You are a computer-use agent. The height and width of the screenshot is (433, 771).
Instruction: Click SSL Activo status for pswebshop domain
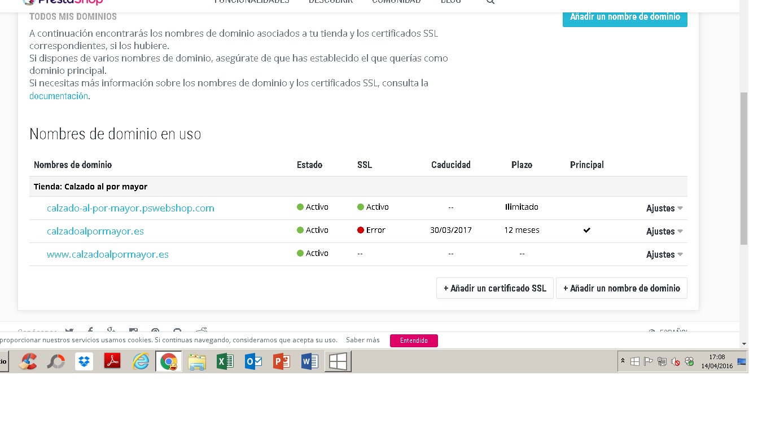pyautogui.click(x=373, y=207)
